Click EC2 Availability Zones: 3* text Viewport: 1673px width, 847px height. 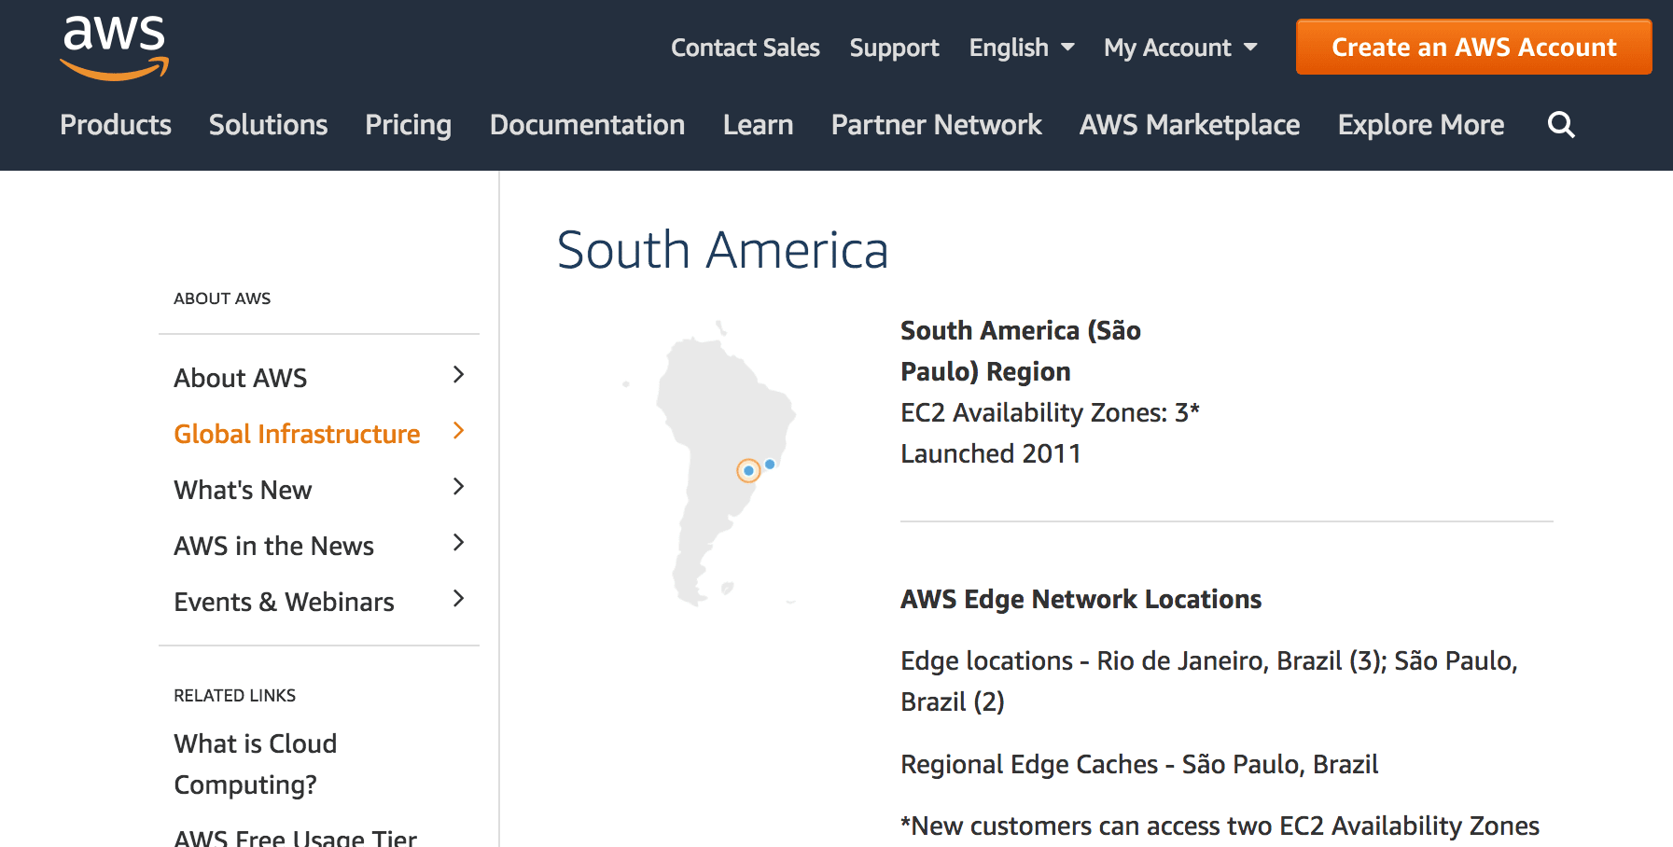pos(1050,412)
